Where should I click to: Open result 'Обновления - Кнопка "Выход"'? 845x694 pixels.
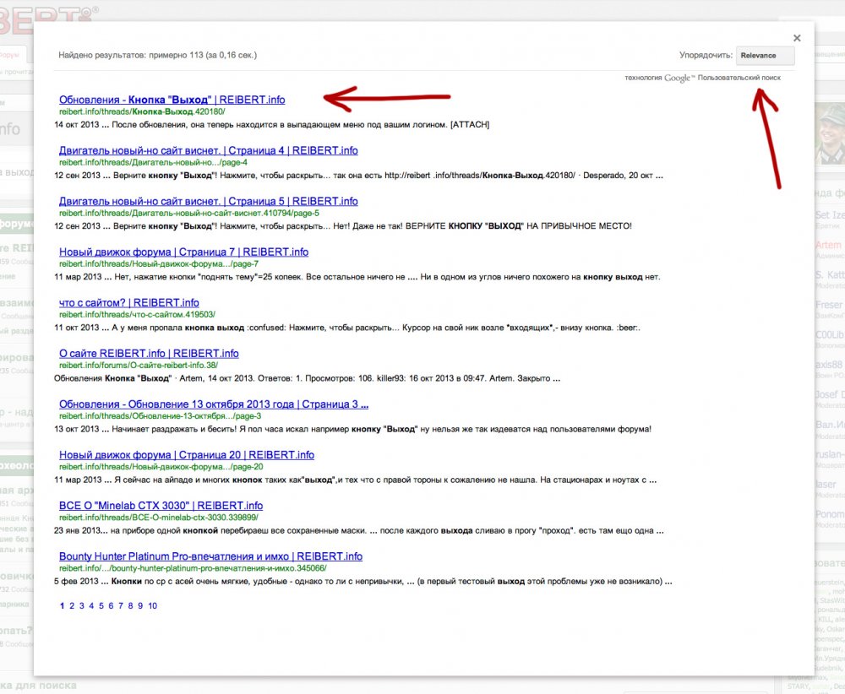tap(172, 100)
